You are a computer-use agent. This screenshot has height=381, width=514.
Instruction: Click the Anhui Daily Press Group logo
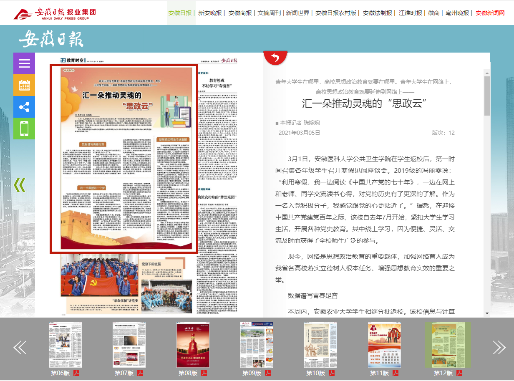(x=55, y=13)
